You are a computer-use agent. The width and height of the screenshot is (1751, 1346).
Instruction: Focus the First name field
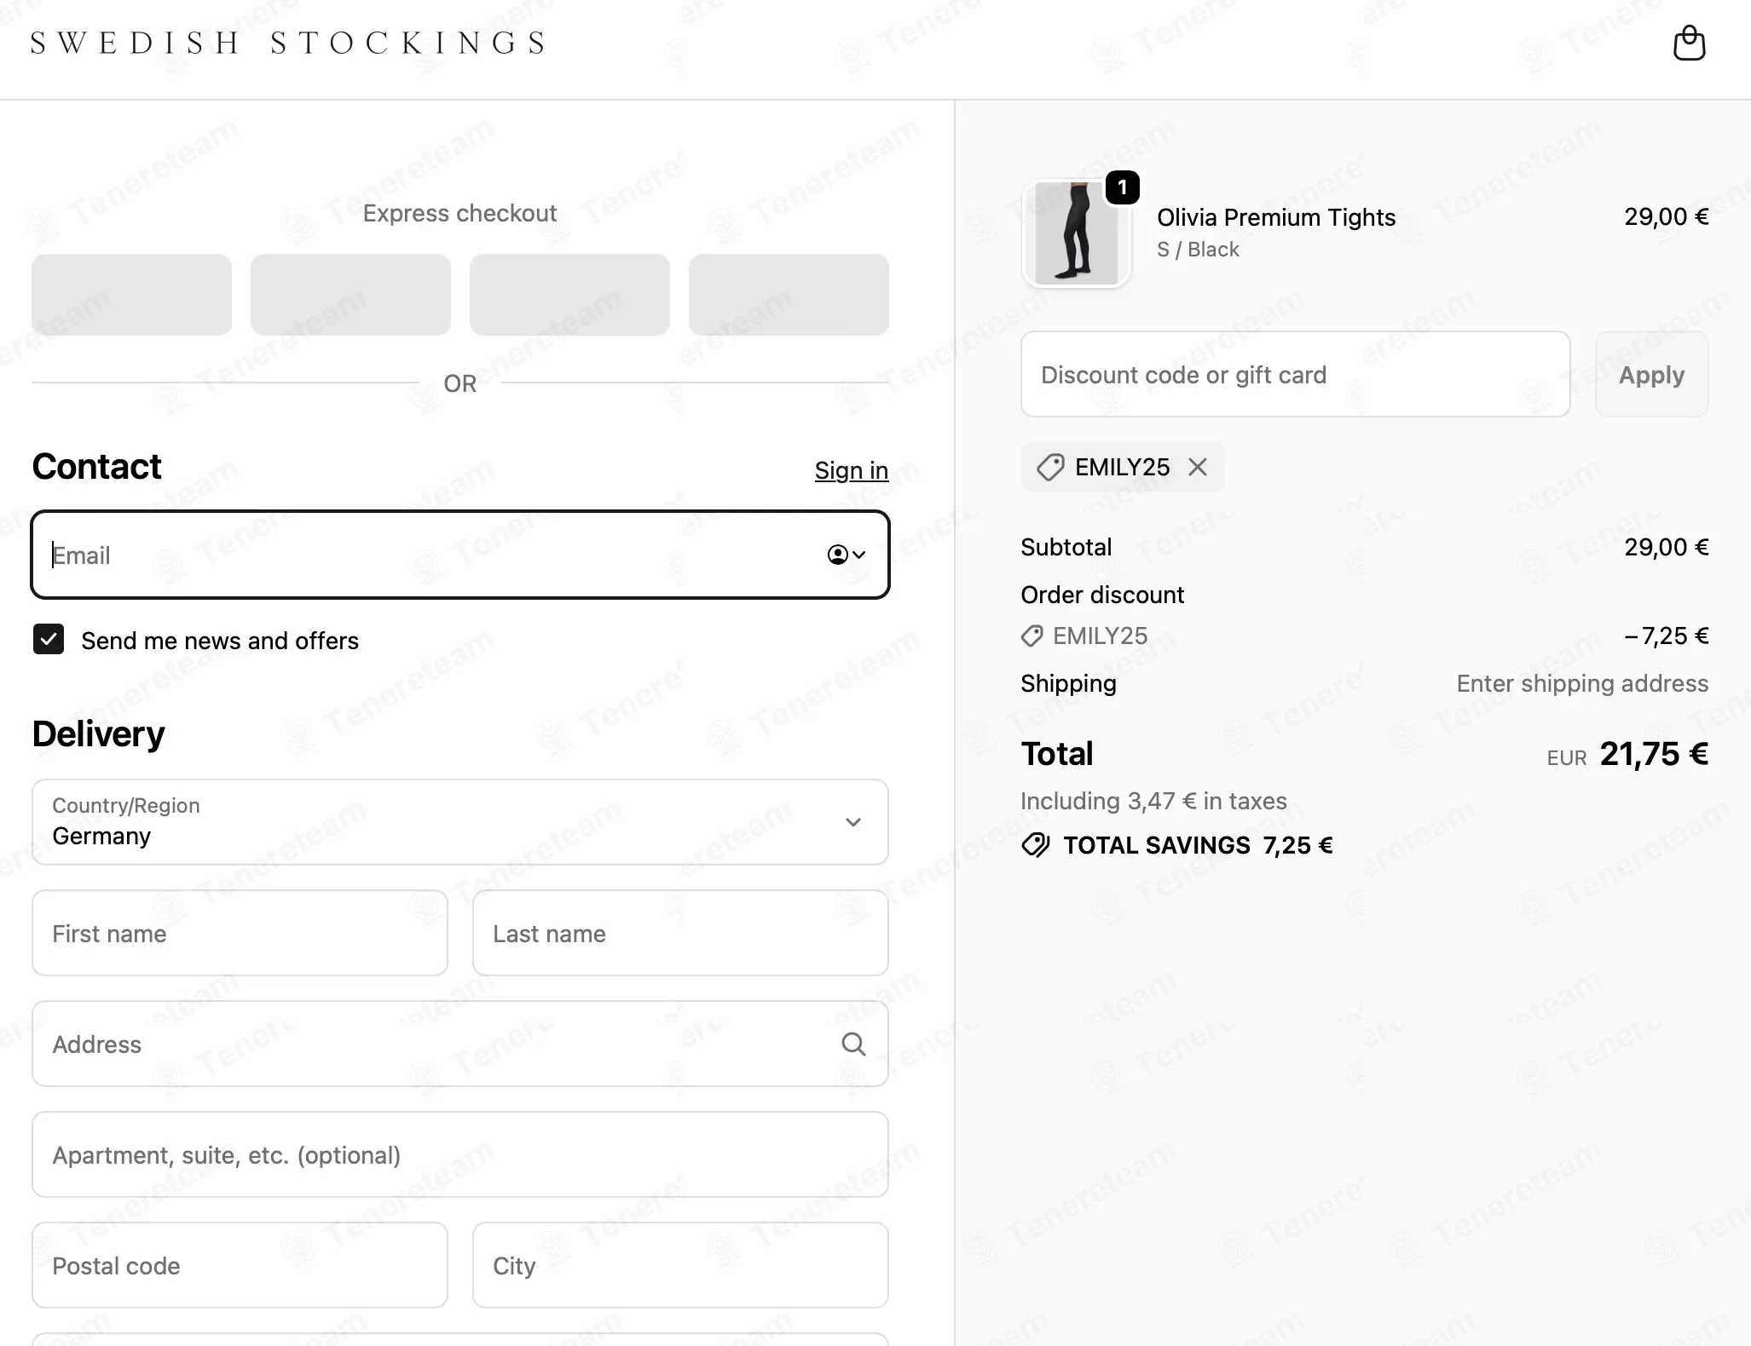[240, 933]
